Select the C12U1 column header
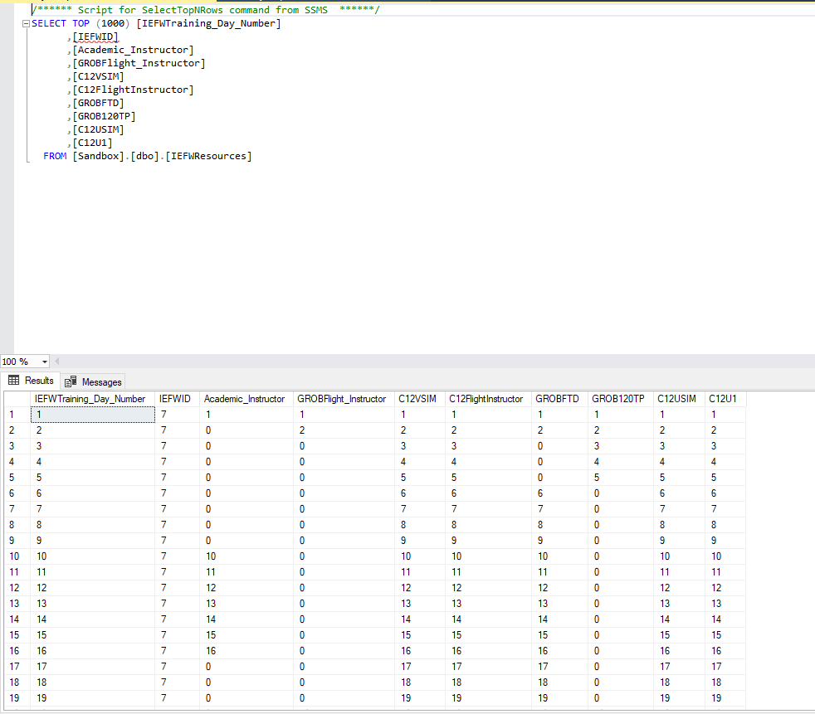 [x=725, y=399]
